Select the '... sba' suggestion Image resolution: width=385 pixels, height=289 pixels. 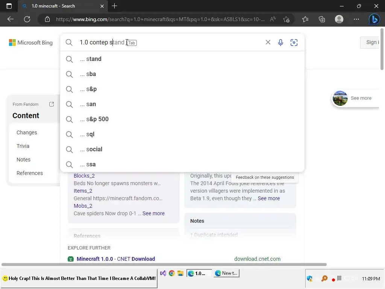(x=182, y=74)
